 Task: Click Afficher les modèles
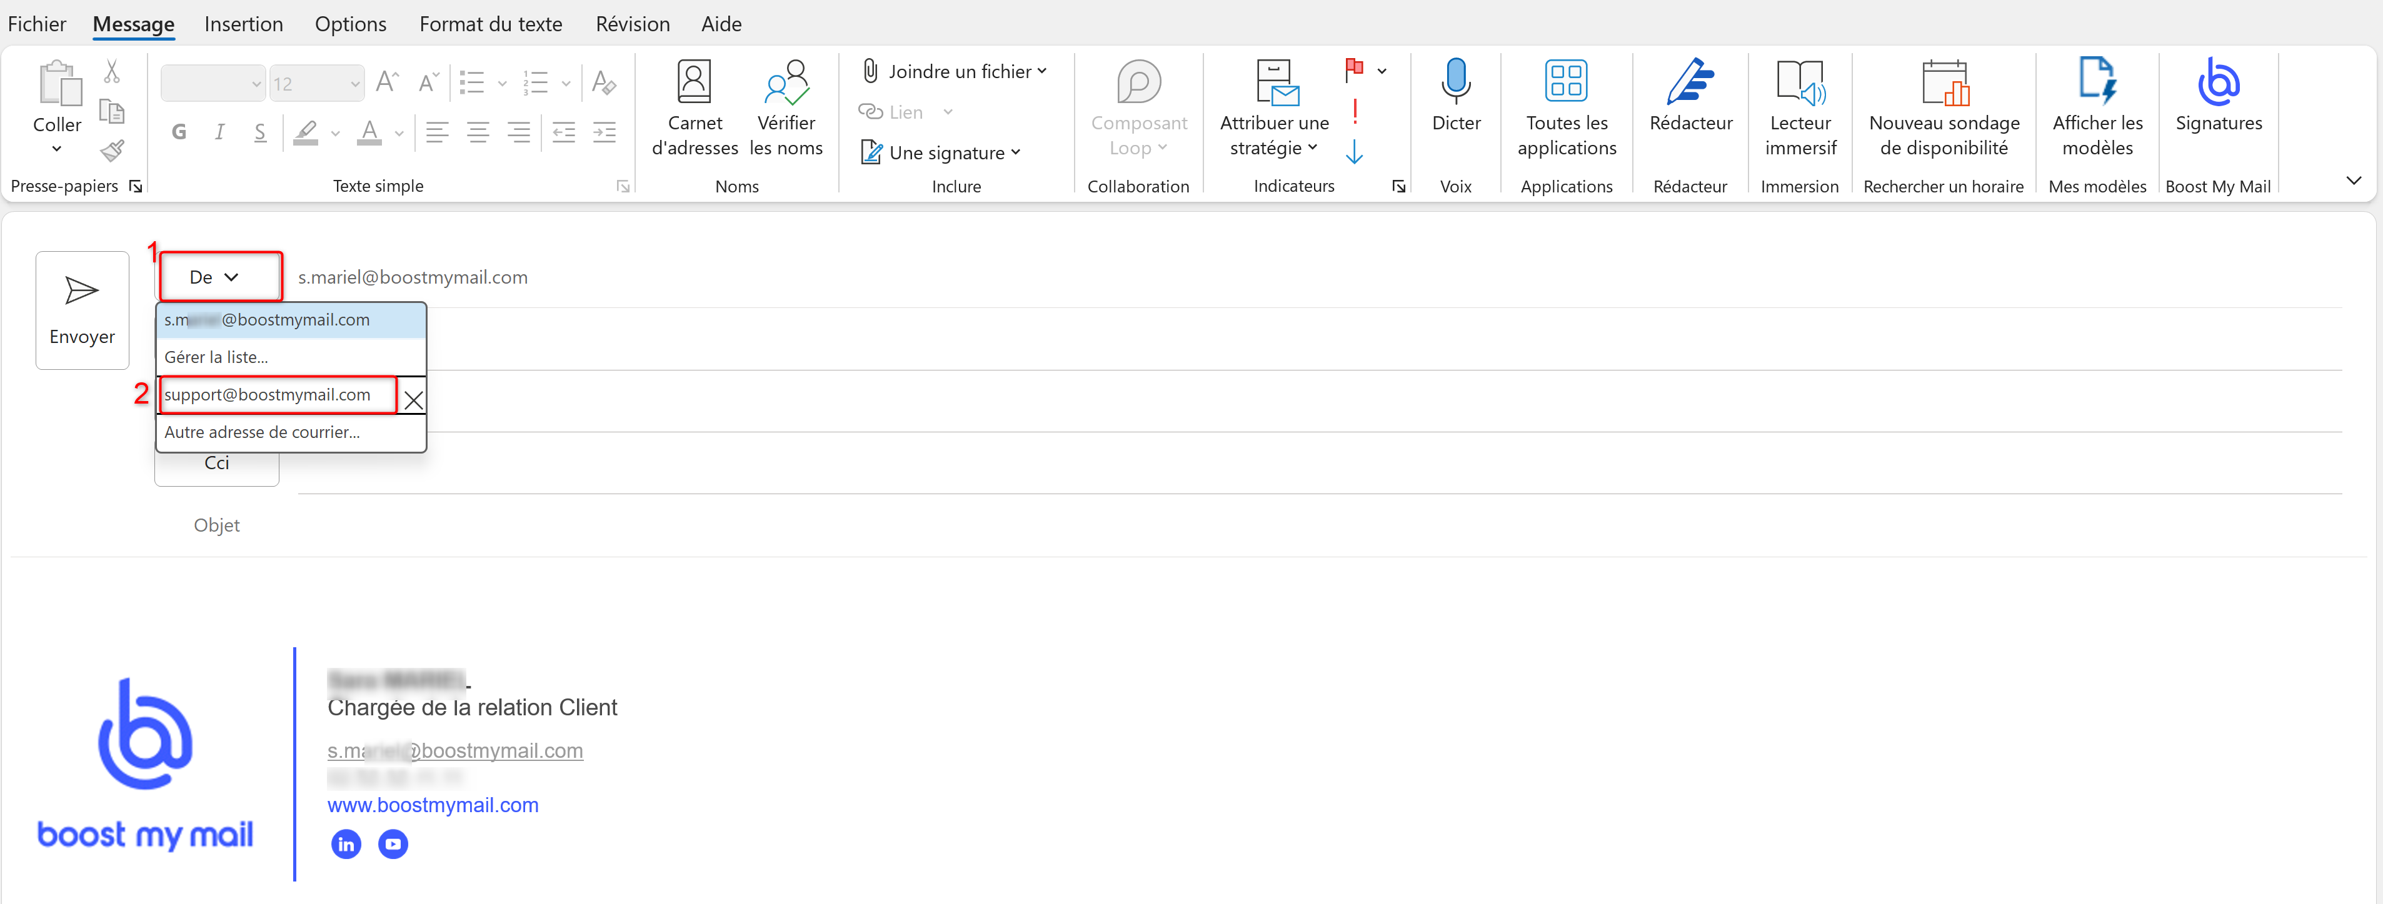(2097, 107)
